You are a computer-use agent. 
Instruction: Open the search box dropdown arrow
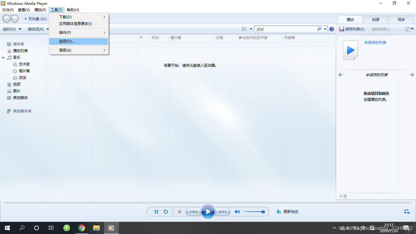[325, 29]
